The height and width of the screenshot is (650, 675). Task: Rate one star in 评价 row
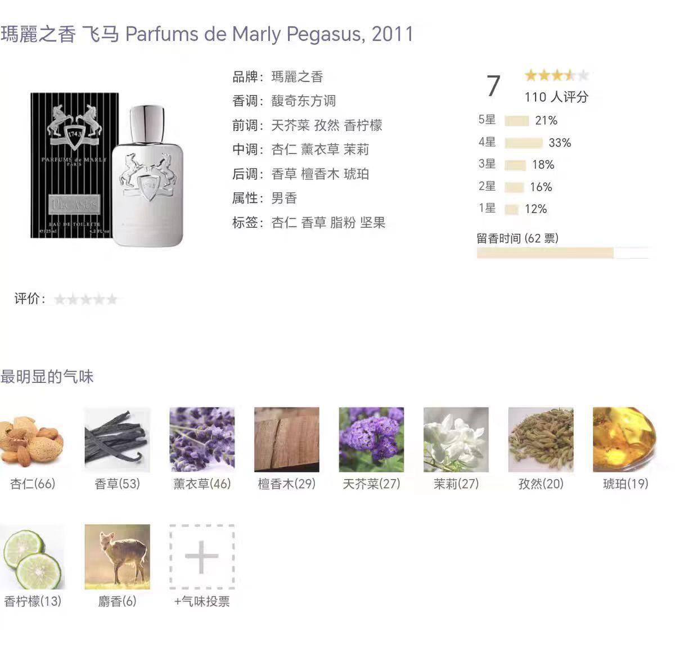coord(60,299)
